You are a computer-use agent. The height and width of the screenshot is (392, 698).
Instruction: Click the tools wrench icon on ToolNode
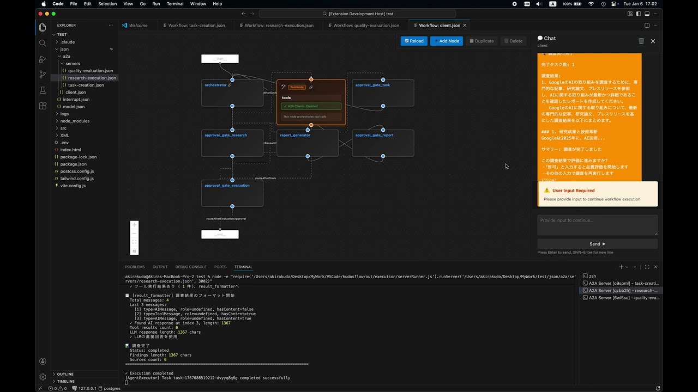[284, 87]
